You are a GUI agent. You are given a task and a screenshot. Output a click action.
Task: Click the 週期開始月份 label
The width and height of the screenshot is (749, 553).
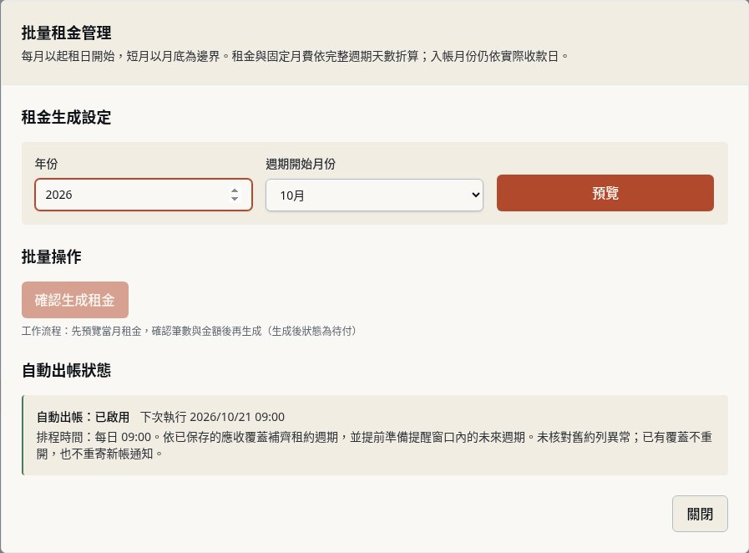click(301, 164)
